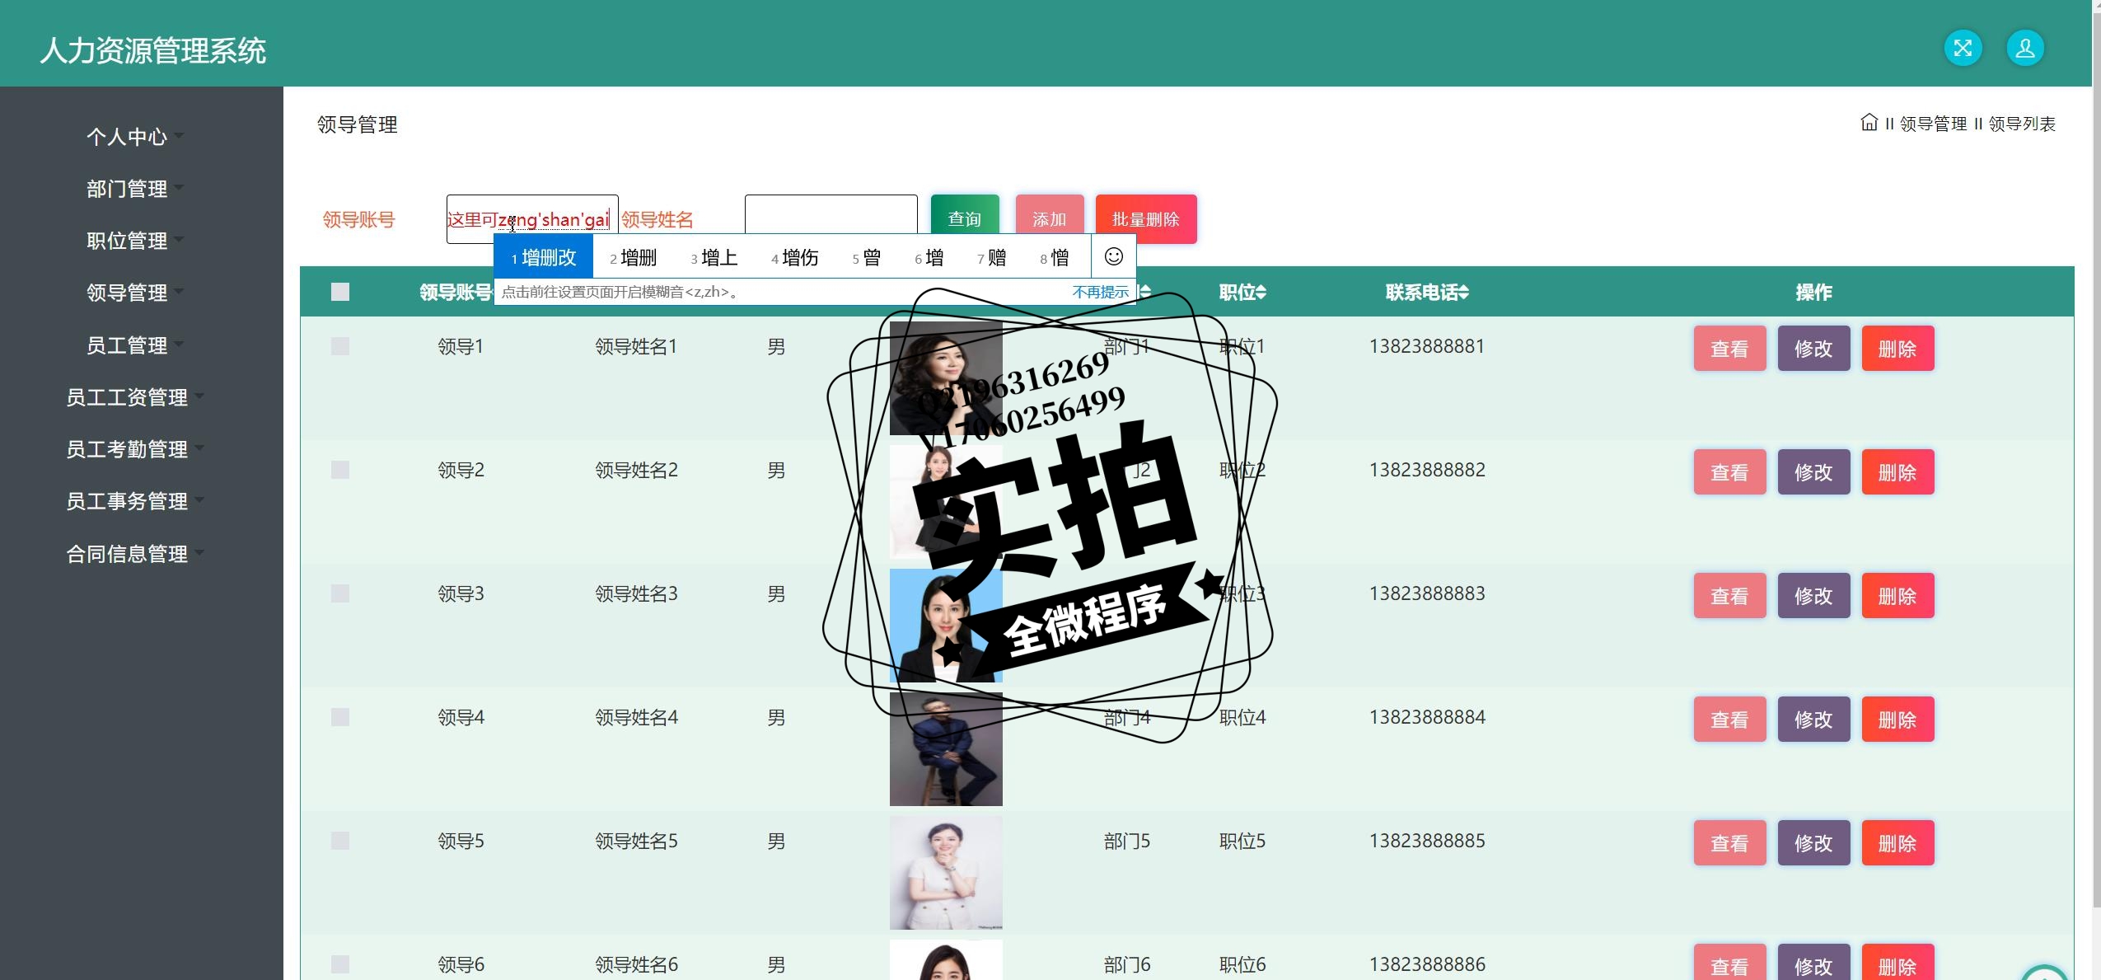Check the checkbox for row 领导5
Viewport: 2101px width, 980px height.
(x=340, y=841)
